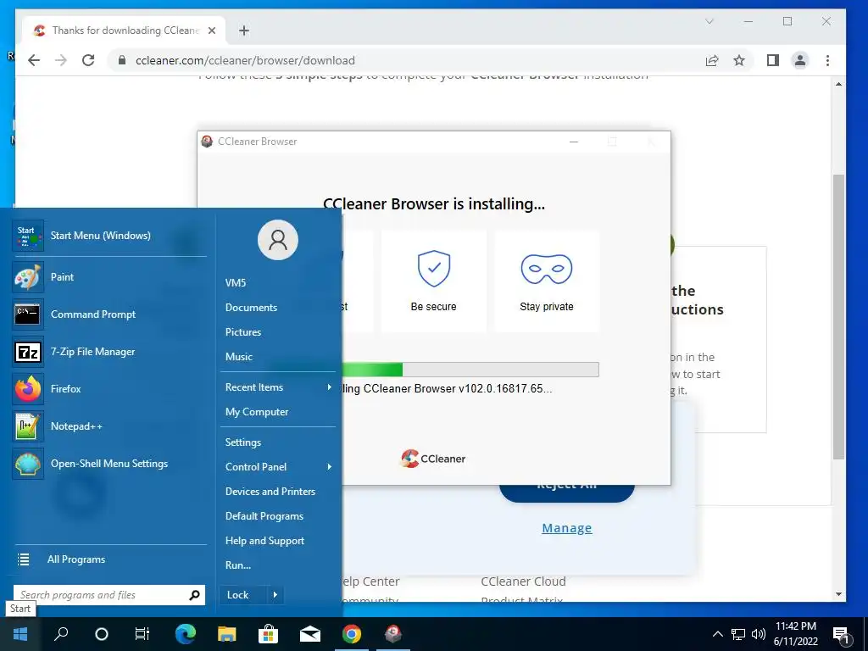Viewport: 868px width, 651px height.
Task: Open Lock options arrow
Action: [275, 595]
